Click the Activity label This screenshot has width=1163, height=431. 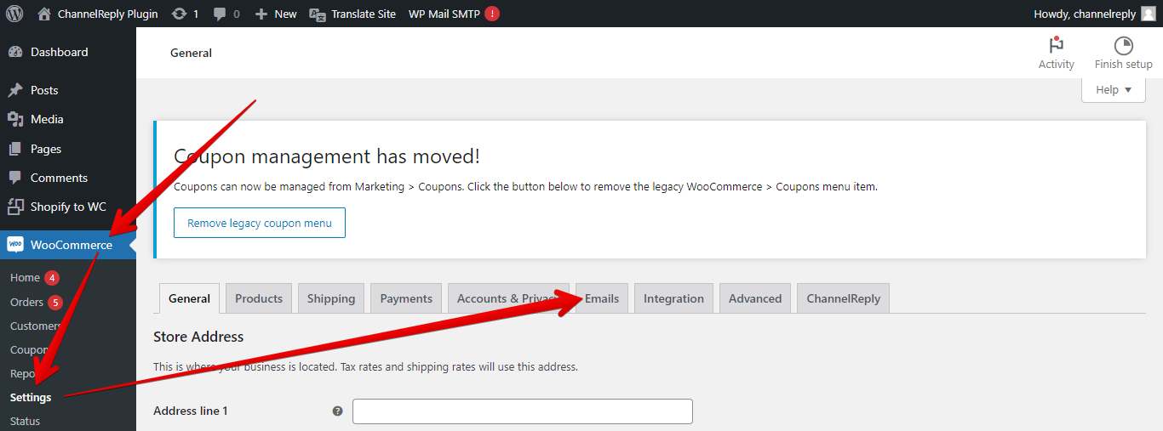(1057, 64)
